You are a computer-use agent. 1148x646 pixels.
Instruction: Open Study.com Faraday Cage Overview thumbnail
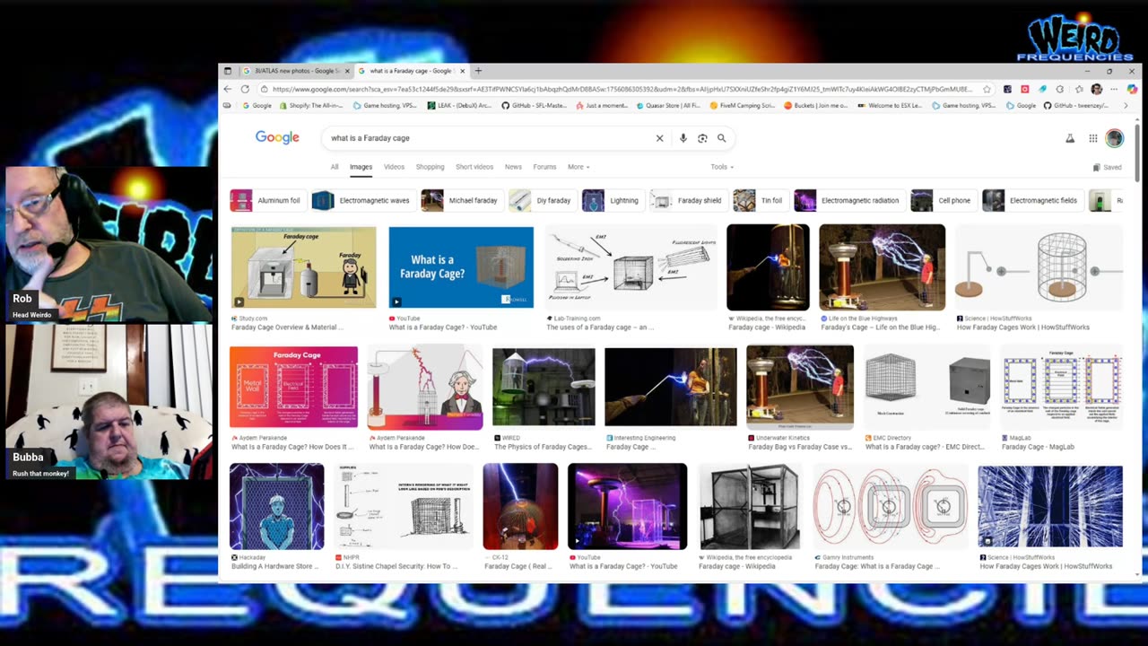303,267
